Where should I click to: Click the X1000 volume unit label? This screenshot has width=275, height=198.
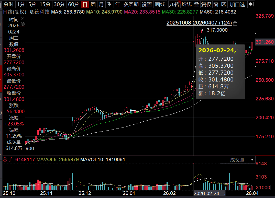click(x=263, y=188)
